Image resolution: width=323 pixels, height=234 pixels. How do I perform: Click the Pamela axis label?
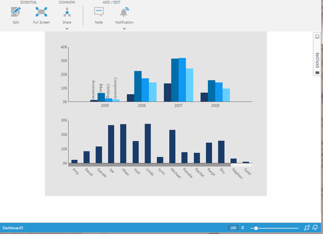(x=188, y=173)
